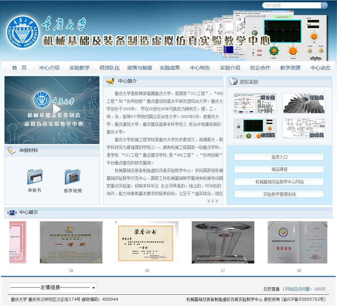The height and width of the screenshot is (306, 337).
Task: Select the 控制类 circuit diagram image
Action: (304, 129)
